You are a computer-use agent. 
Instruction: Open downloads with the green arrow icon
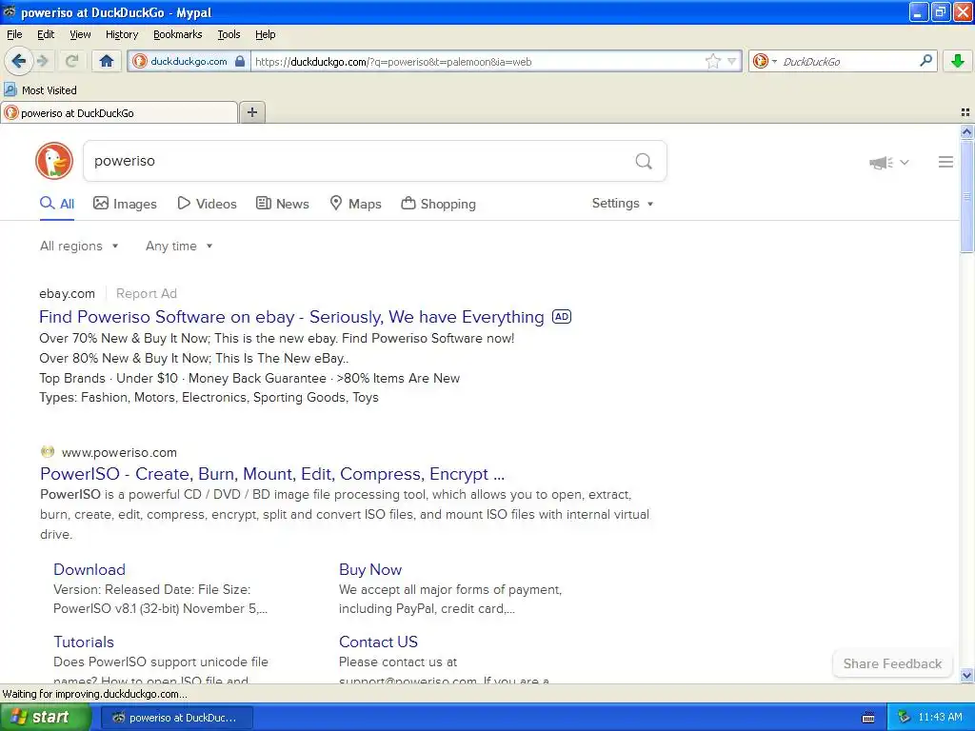pyautogui.click(x=958, y=61)
